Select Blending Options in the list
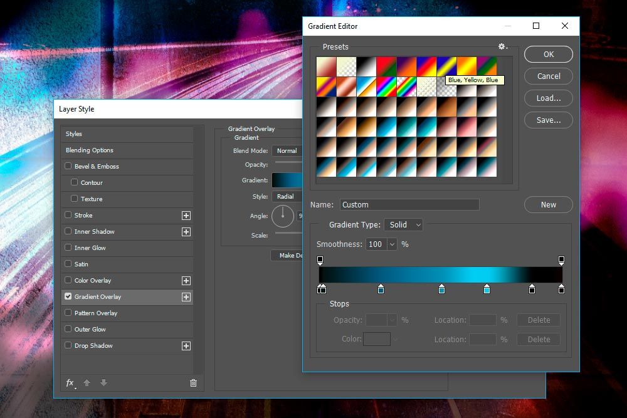Image resolution: width=627 pixels, height=418 pixels. click(90, 150)
